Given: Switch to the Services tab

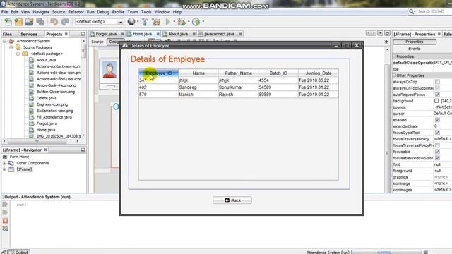Looking at the screenshot, I should pyautogui.click(x=29, y=35).
